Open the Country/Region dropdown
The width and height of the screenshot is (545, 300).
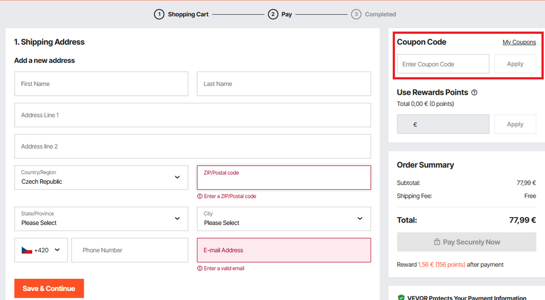[x=101, y=177]
